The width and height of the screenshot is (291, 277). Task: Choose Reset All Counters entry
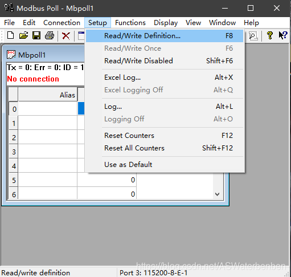pyautogui.click(x=165, y=148)
